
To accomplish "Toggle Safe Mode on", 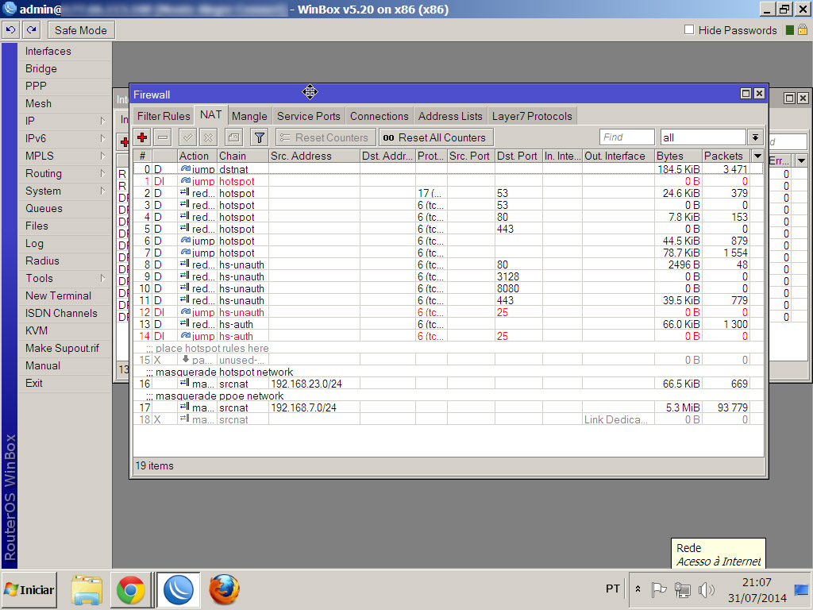I will [x=81, y=30].
